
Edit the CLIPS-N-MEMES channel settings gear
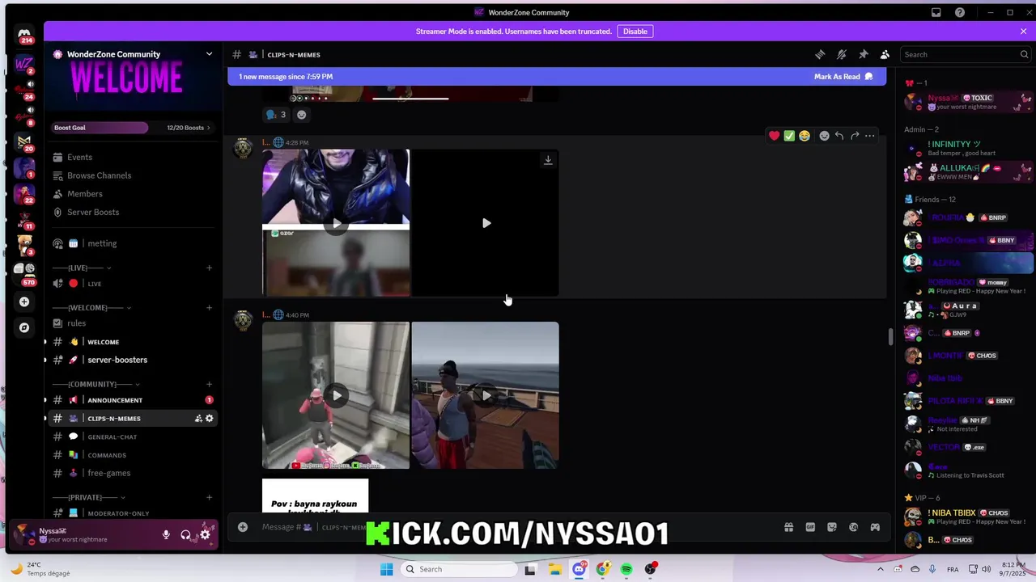(210, 419)
